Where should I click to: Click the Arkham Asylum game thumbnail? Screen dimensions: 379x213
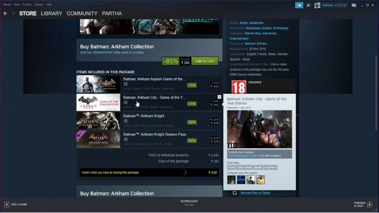pos(98,84)
